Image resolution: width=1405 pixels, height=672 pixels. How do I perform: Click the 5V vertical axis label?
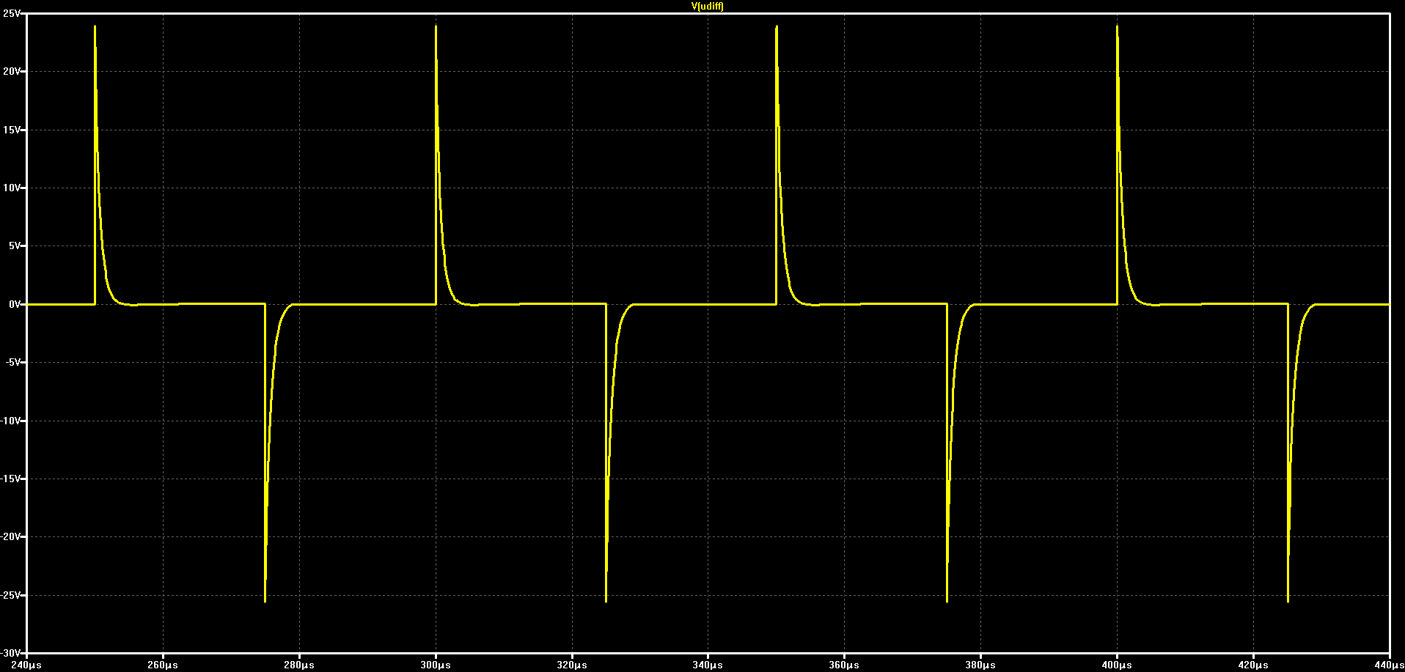pos(13,246)
